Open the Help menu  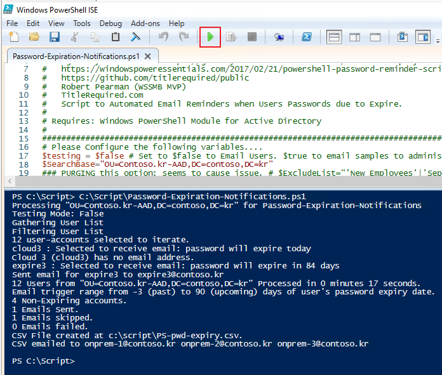177,23
